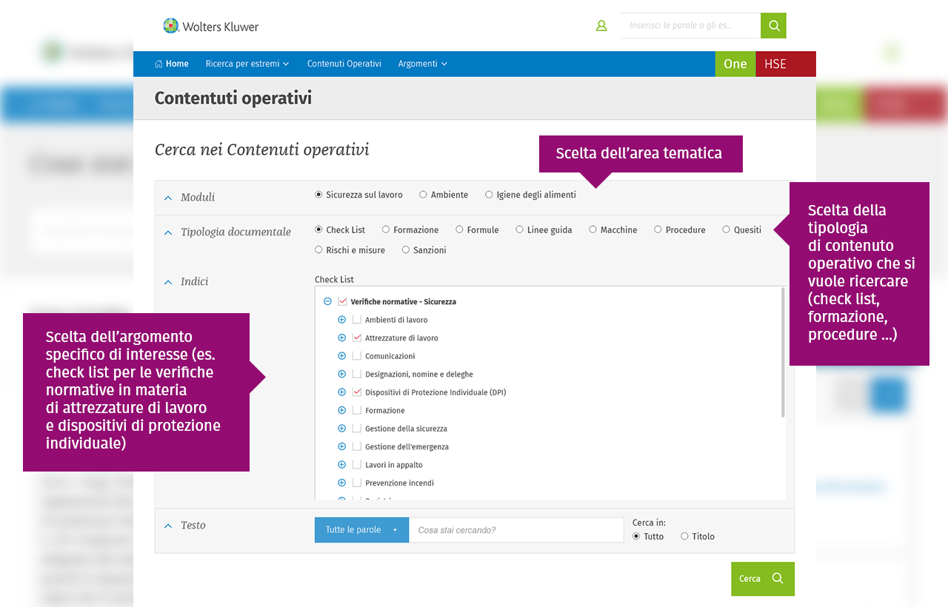948x607 pixels.
Task: Select Rischi e misure document type
Action: click(x=318, y=250)
